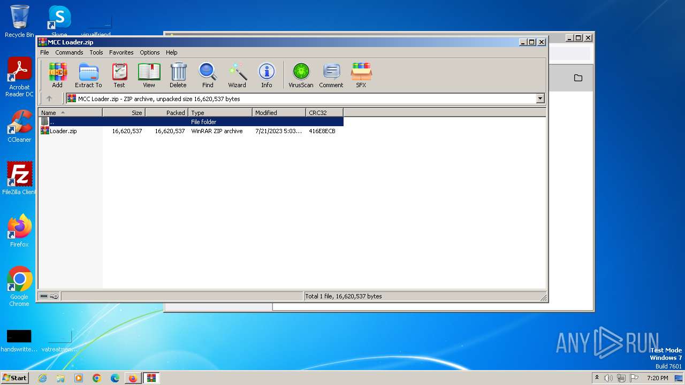Go up one folder level arrow

(x=49, y=98)
